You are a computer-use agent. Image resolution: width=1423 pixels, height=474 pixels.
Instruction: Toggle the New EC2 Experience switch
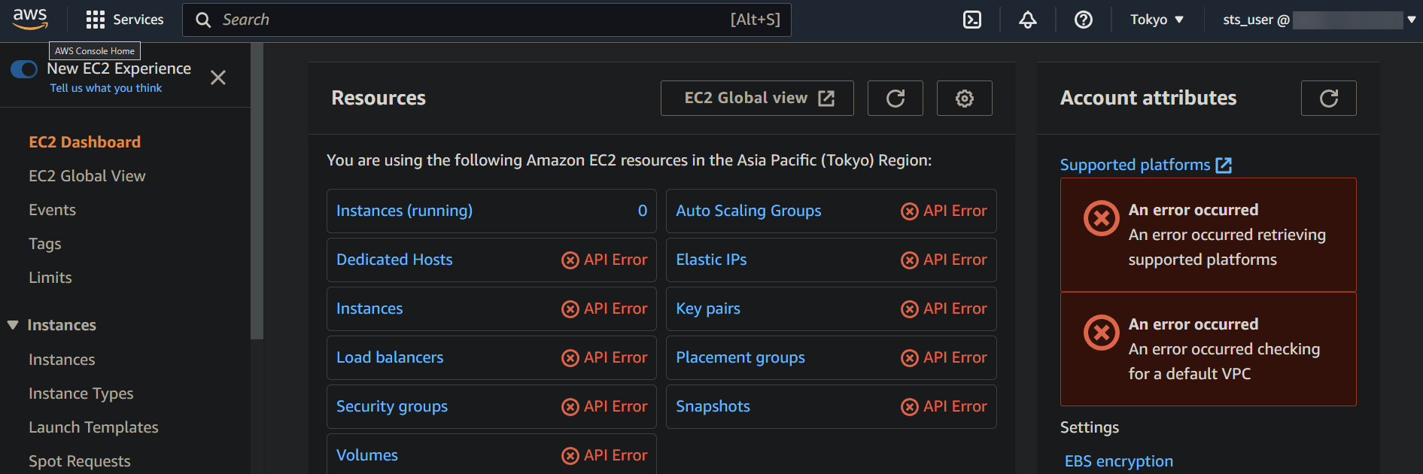click(24, 69)
